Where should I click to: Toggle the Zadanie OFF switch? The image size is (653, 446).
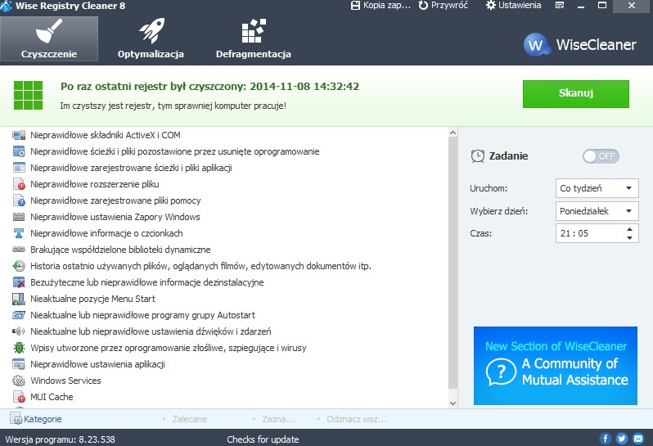tap(601, 156)
